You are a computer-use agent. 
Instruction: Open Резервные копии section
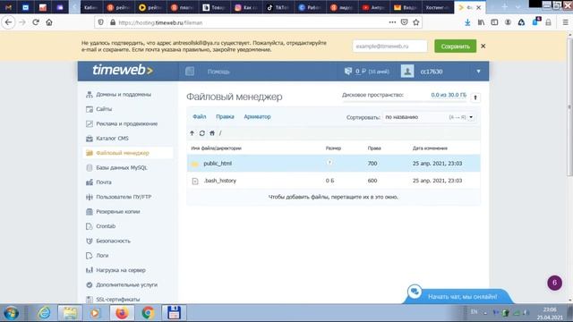point(117,211)
